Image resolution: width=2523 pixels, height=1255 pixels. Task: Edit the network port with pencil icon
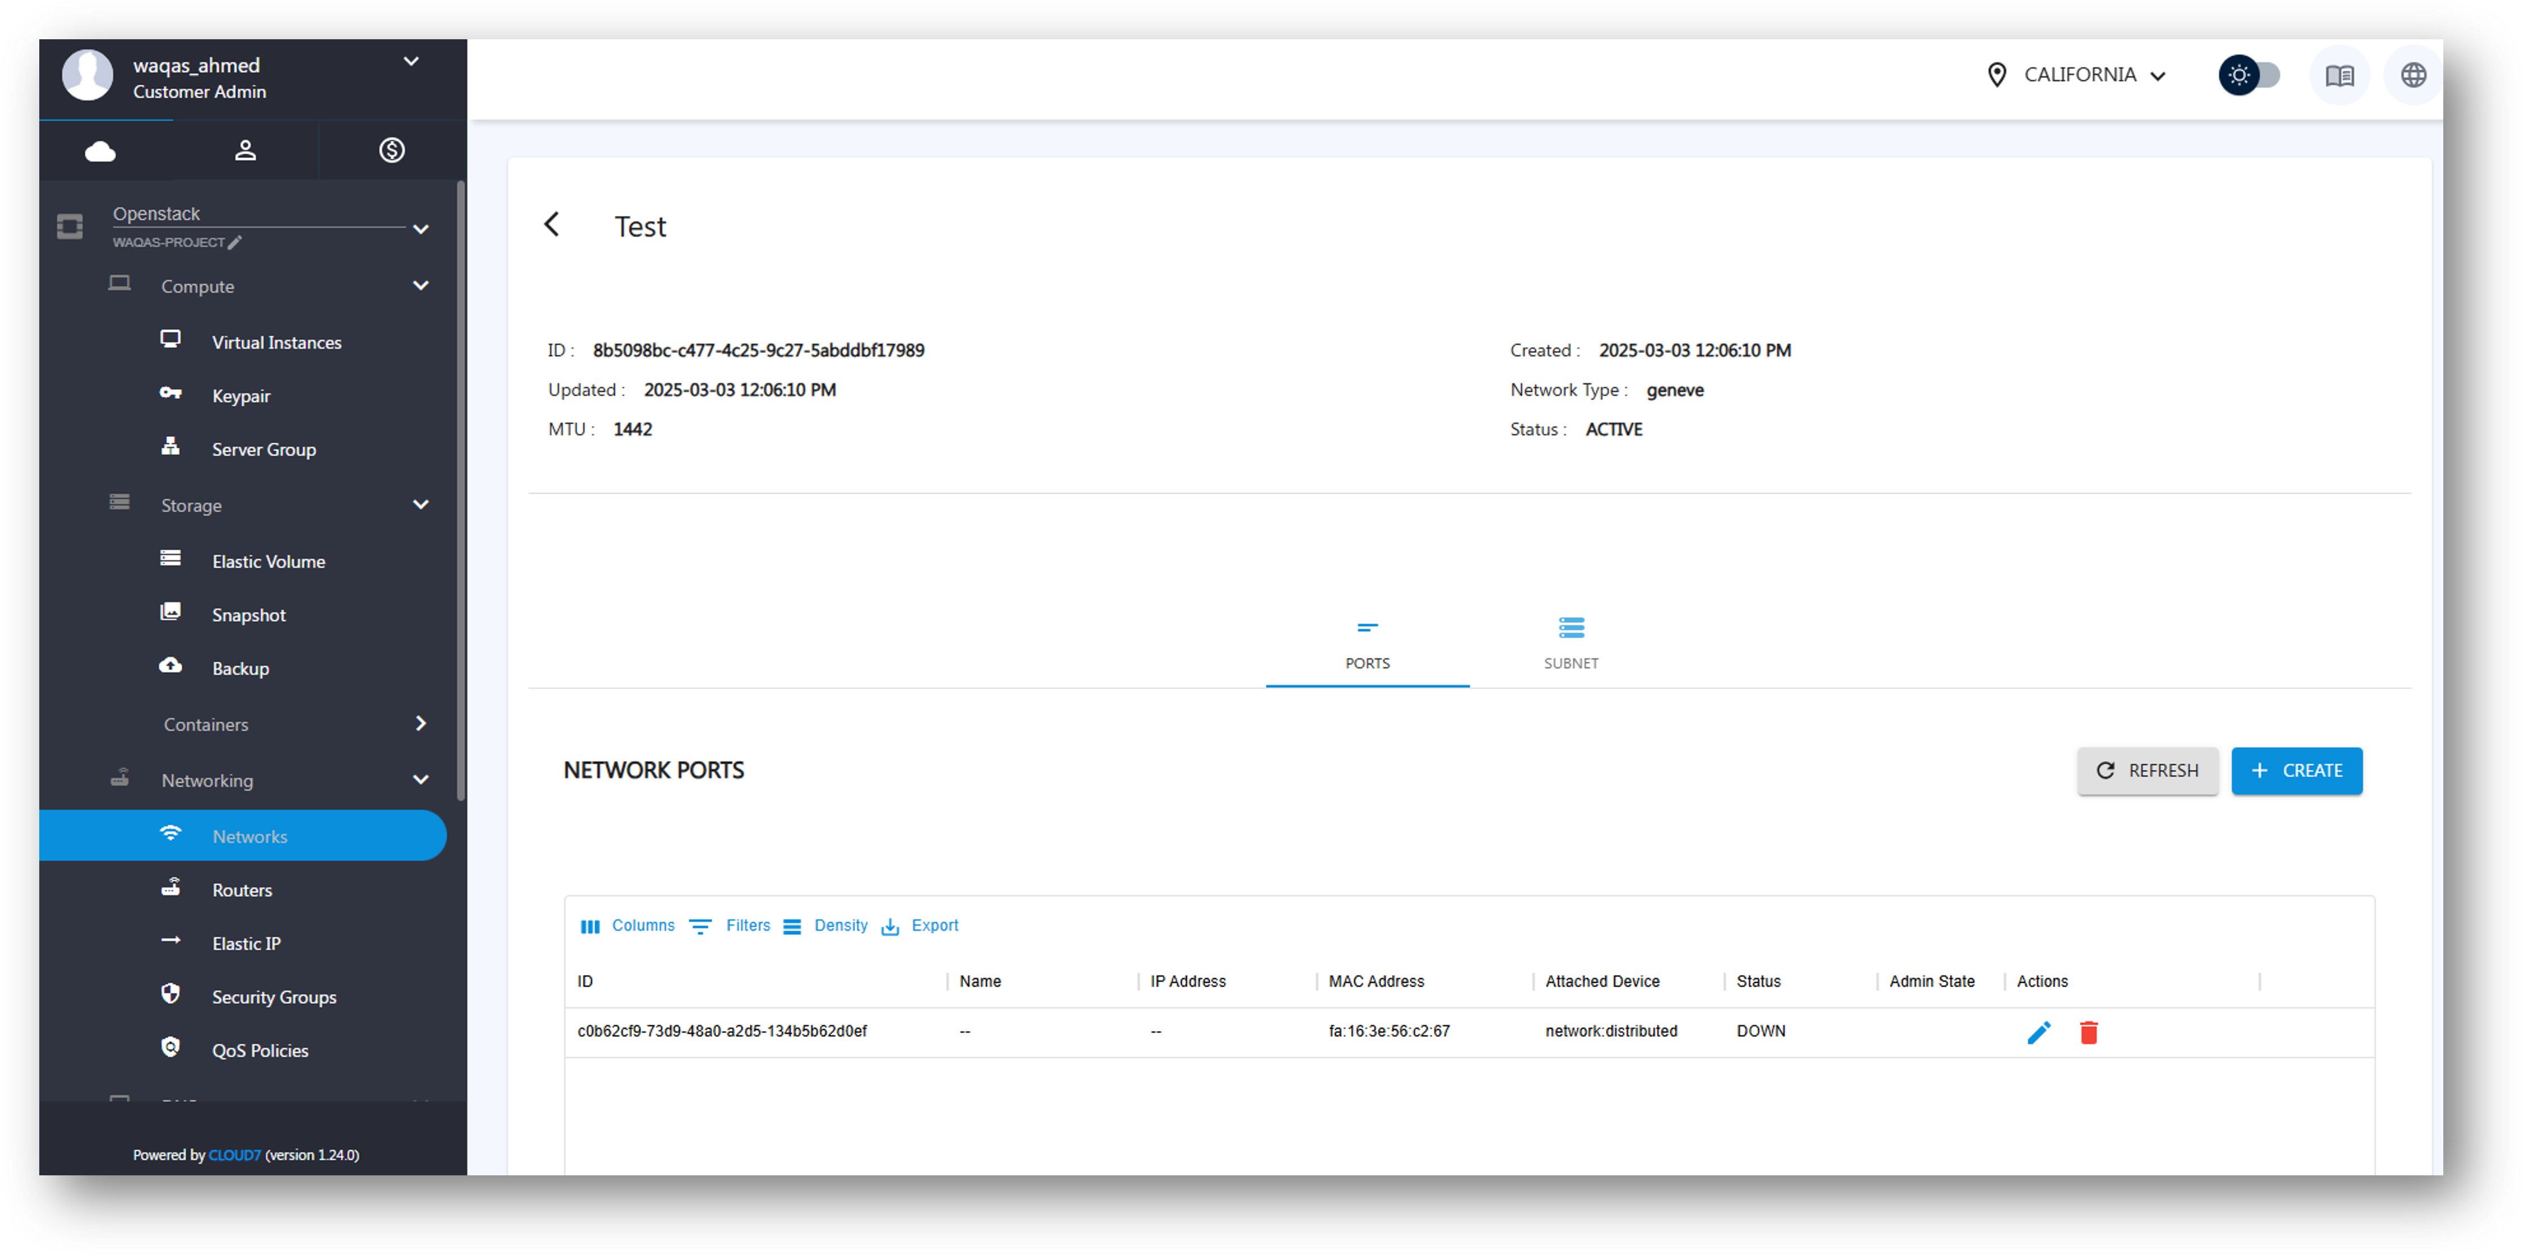pos(2038,1033)
